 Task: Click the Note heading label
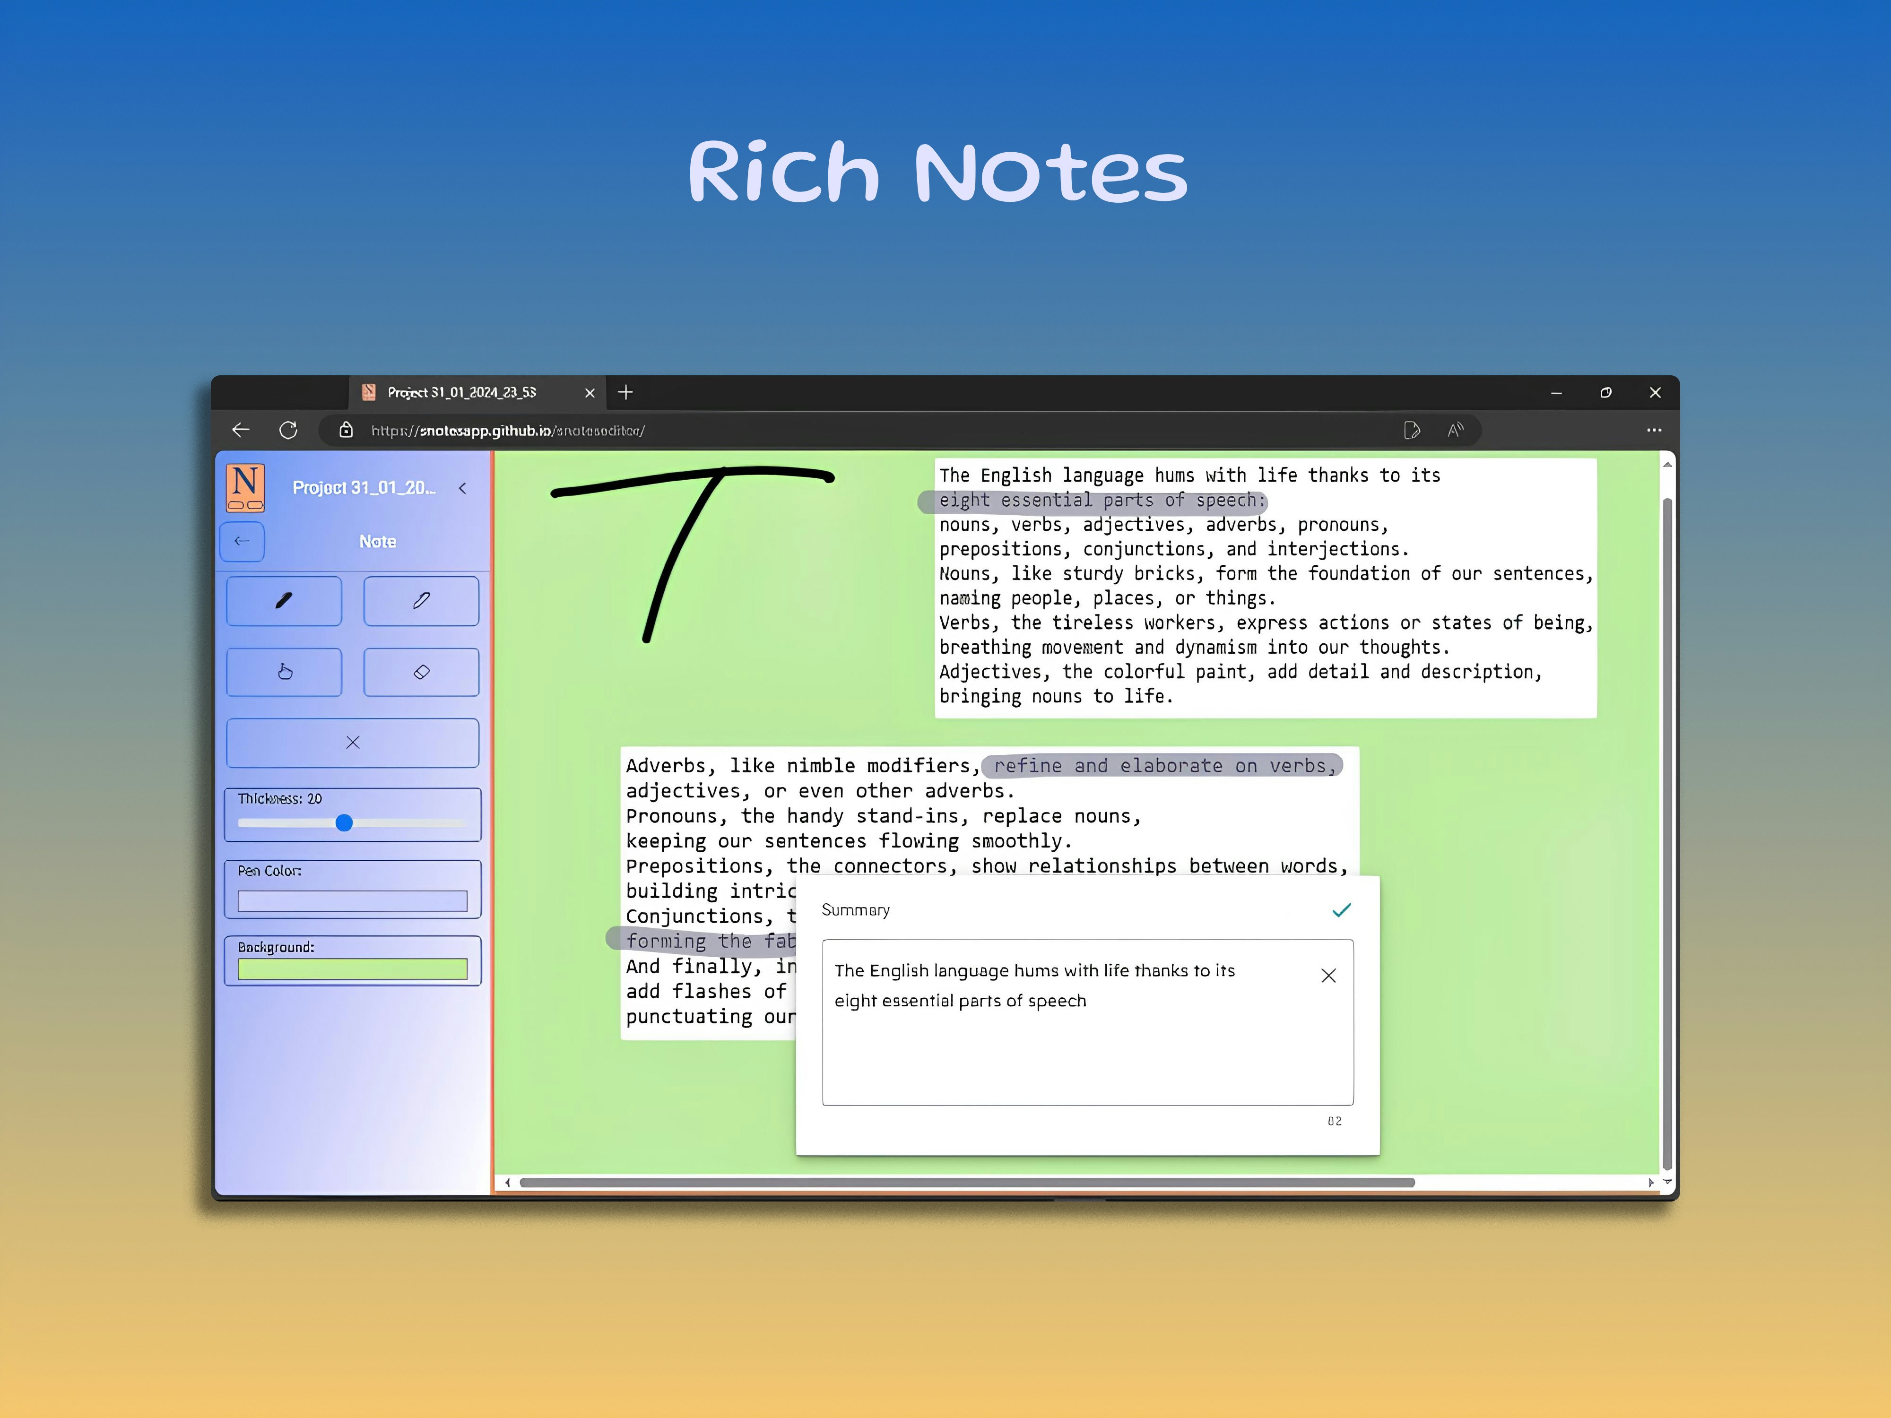point(377,541)
